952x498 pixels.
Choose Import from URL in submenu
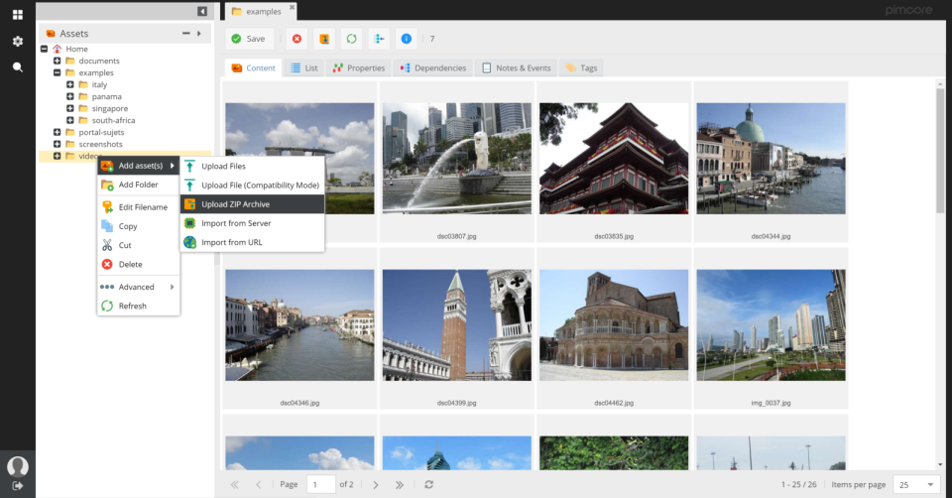pos(231,242)
